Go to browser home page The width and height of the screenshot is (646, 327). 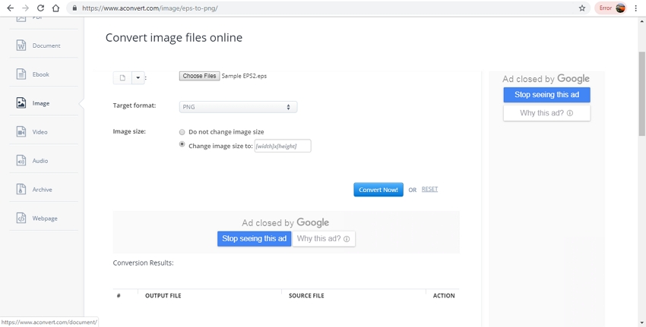click(x=55, y=8)
